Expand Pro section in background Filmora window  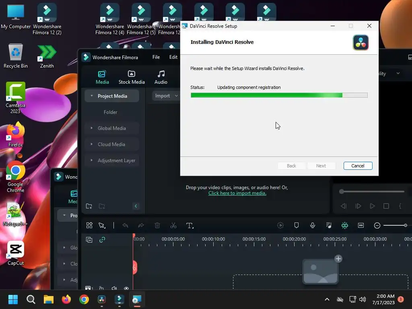(x=64, y=215)
